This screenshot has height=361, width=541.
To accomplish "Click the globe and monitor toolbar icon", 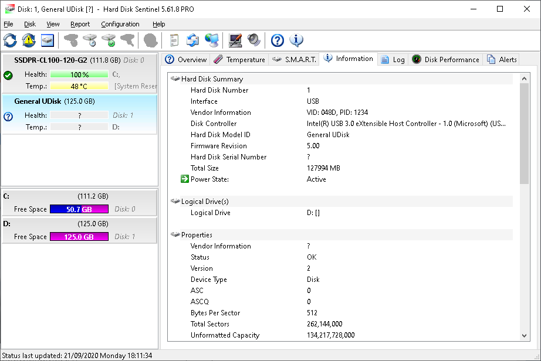I will pyautogui.click(x=211, y=40).
